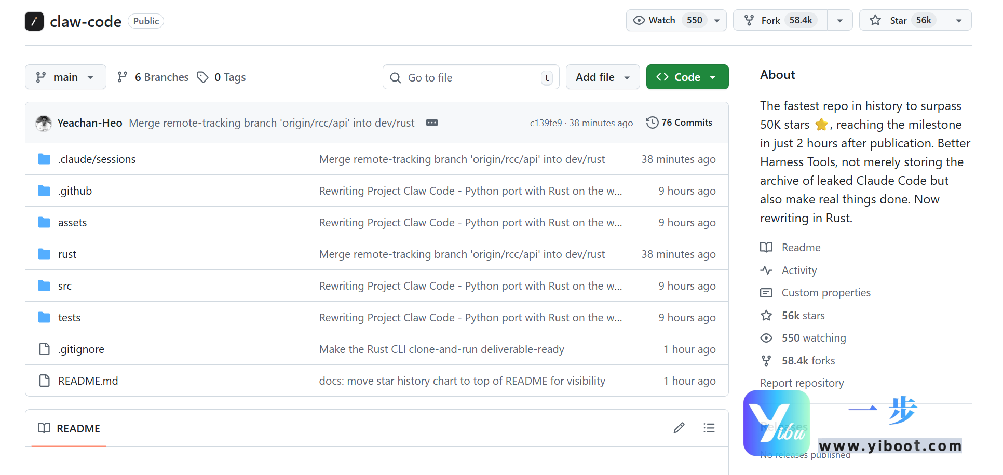Viewport: 1003px width, 475px height.
Task: Open the 76 Commits history
Action: 679,123
